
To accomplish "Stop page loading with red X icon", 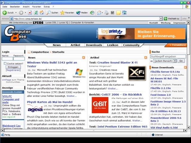I will pyautogui.click(x=30, y=13).
